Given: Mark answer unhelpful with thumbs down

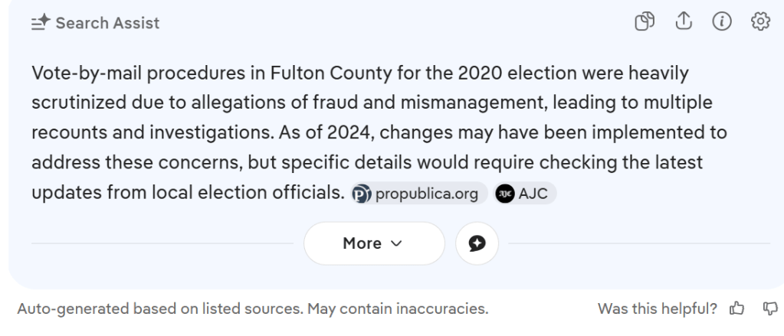Looking at the screenshot, I should point(769,310).
